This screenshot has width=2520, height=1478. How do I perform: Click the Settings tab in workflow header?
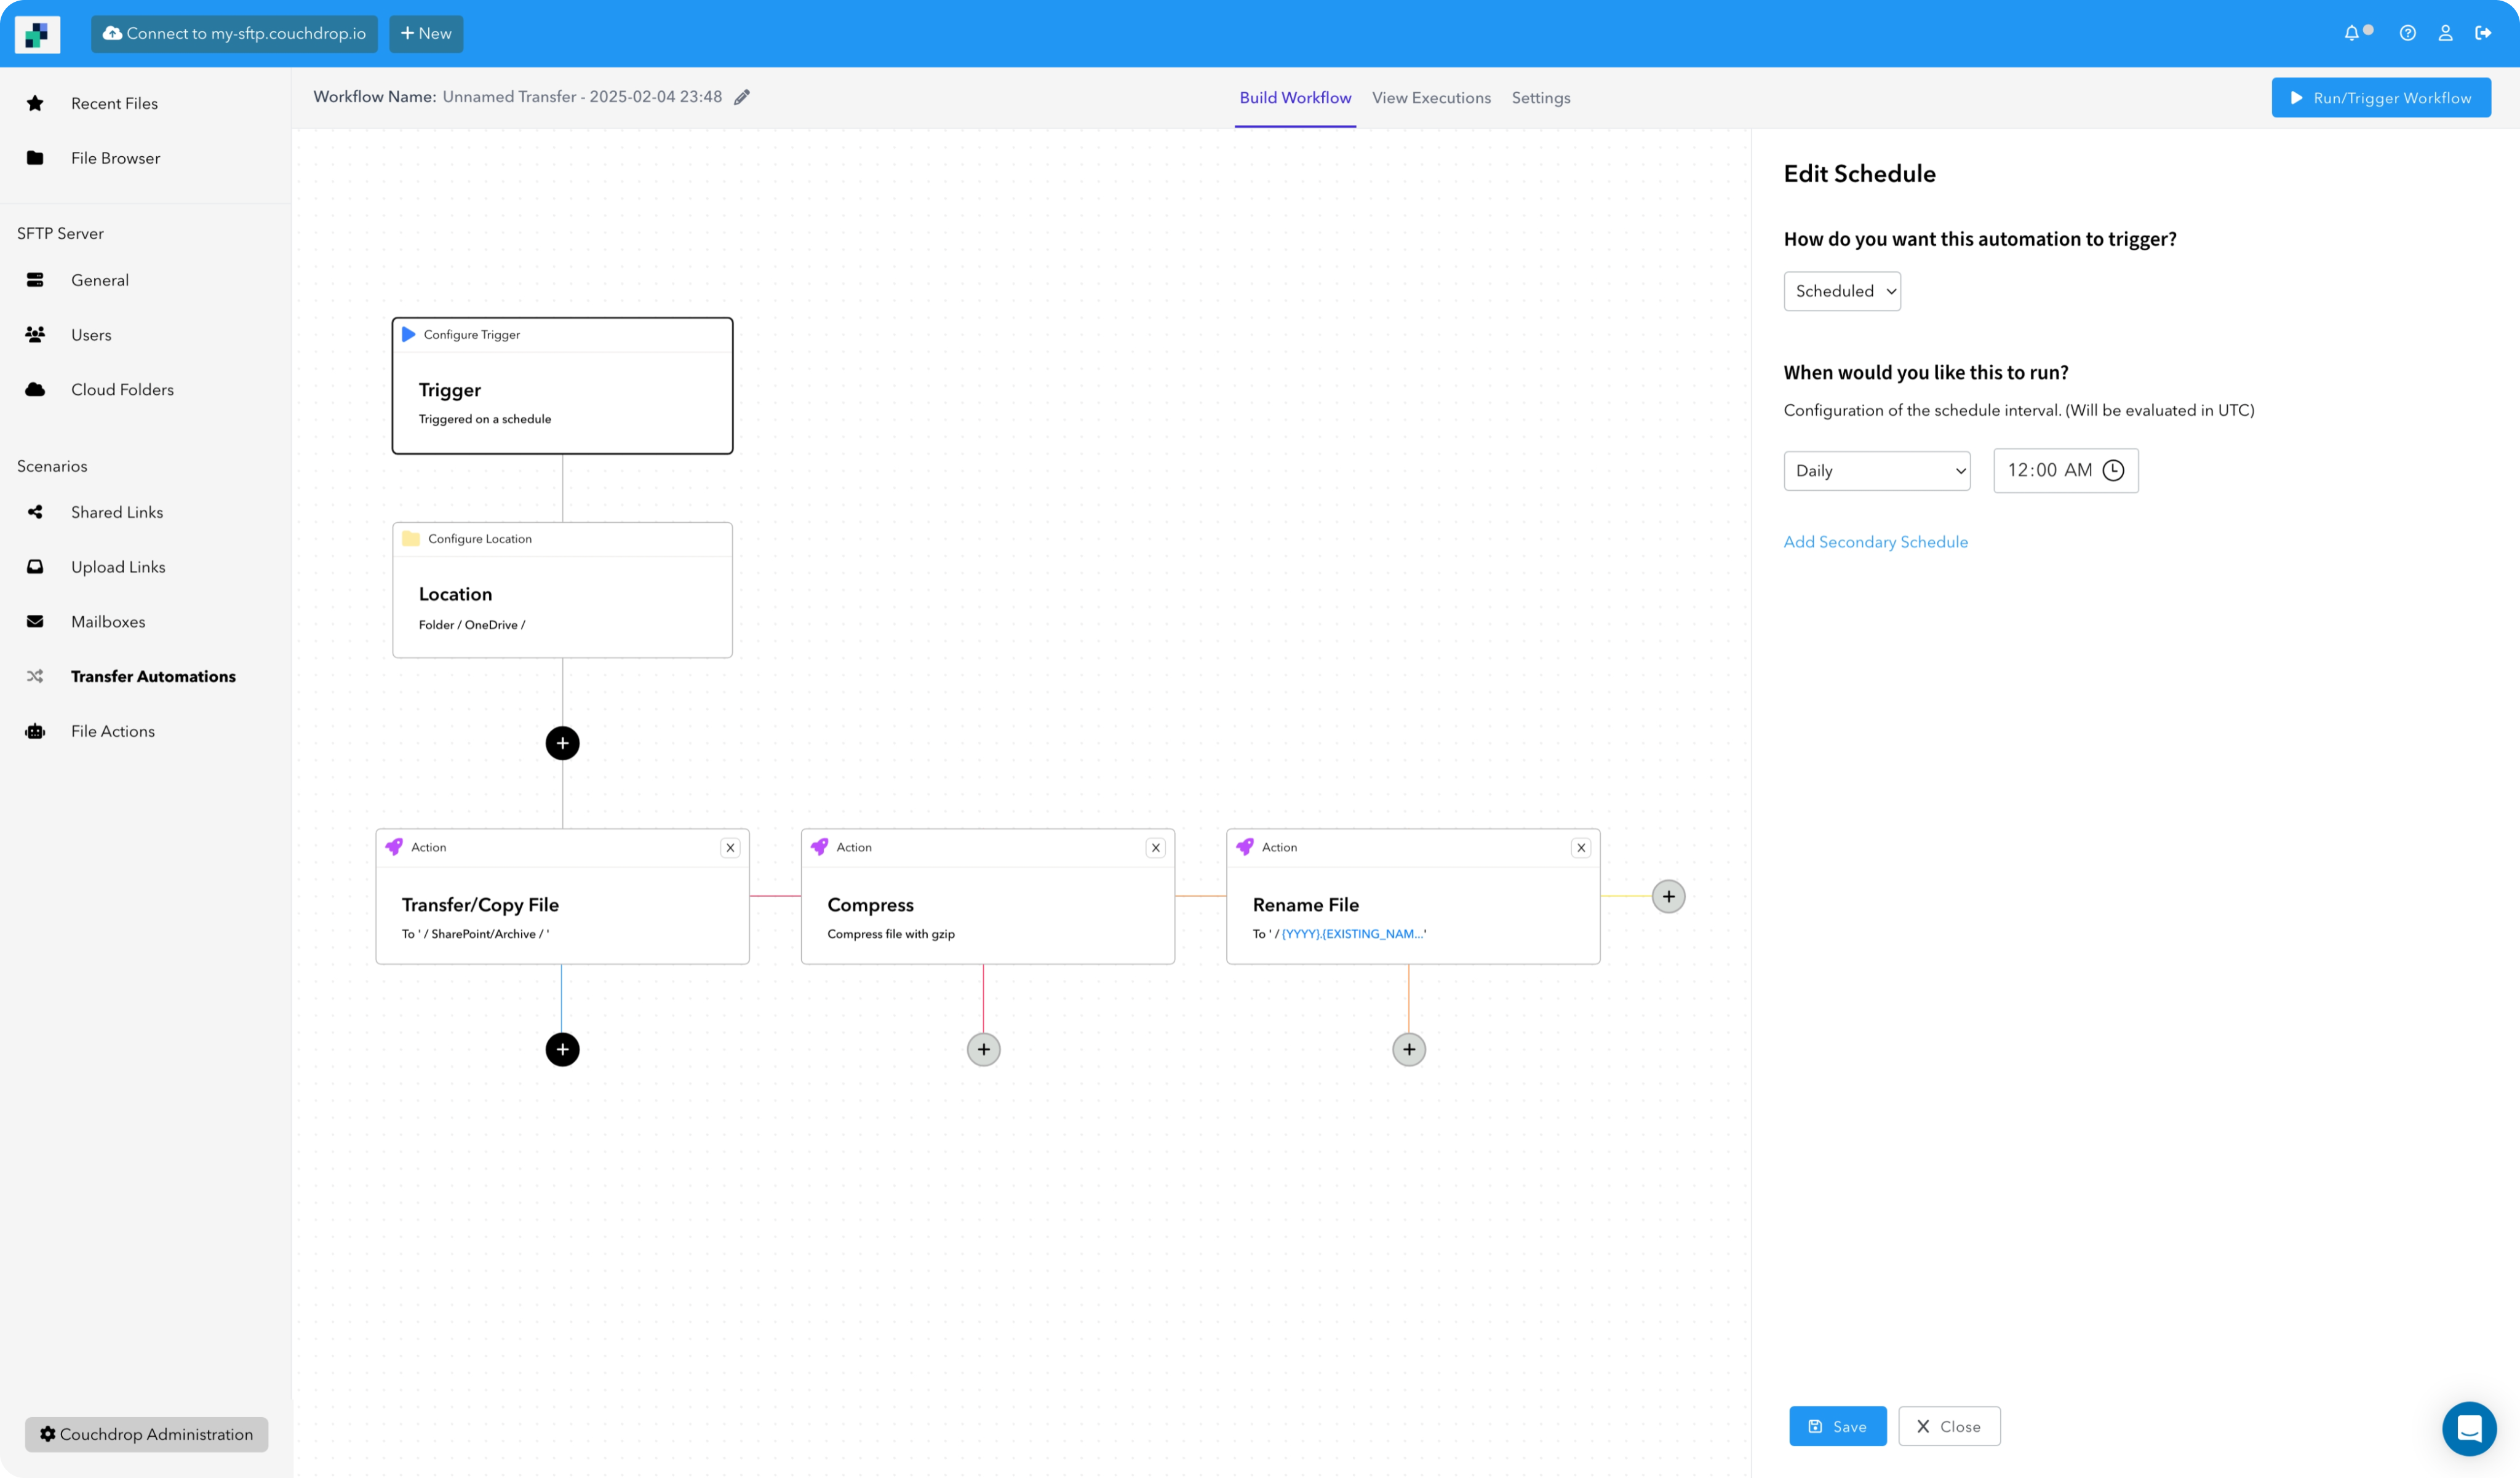coord(1540,97)
